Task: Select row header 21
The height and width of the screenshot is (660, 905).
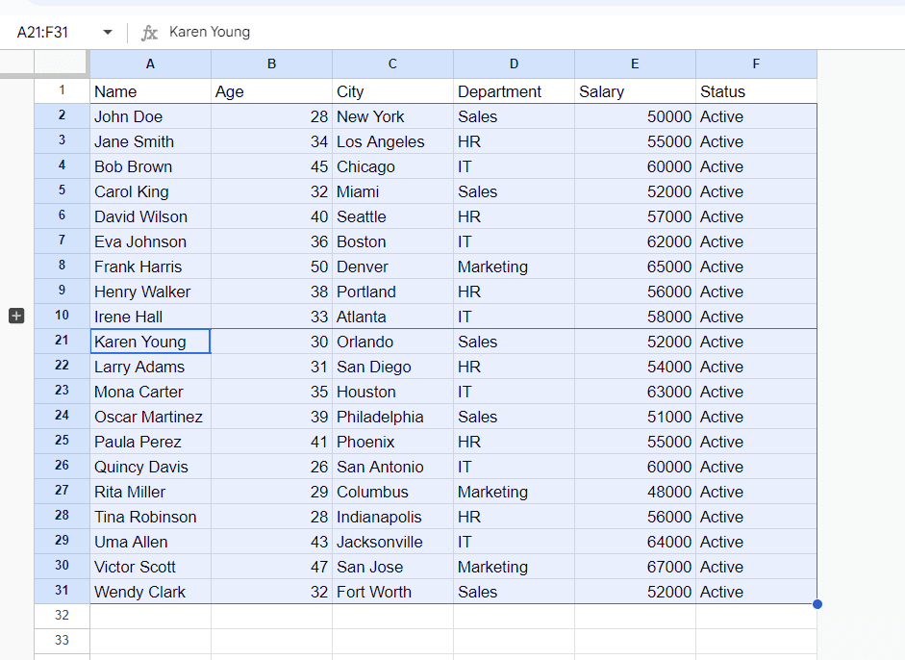Action: (62, 342)
